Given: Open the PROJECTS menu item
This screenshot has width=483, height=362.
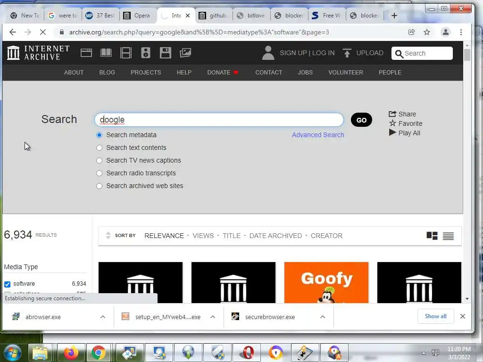Looking at the screenshot, I should [146, 72].
